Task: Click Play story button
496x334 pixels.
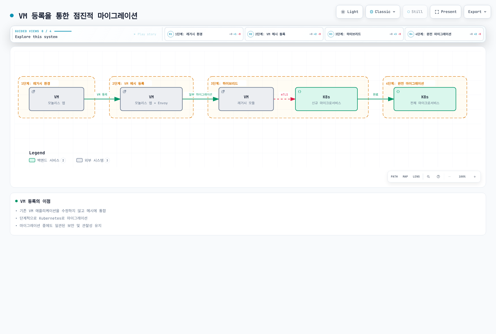Action: click(x=145, y=34)
